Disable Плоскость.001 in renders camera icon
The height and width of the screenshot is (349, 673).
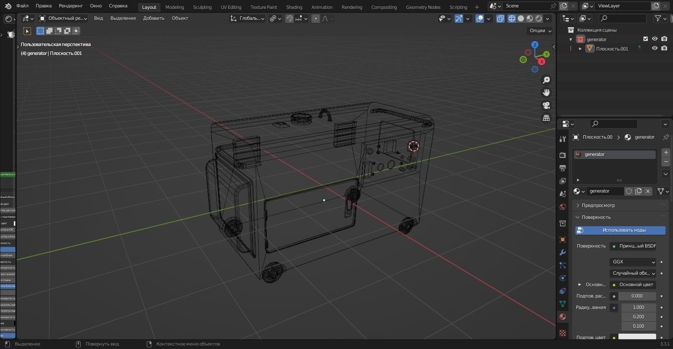click(664, 49)
